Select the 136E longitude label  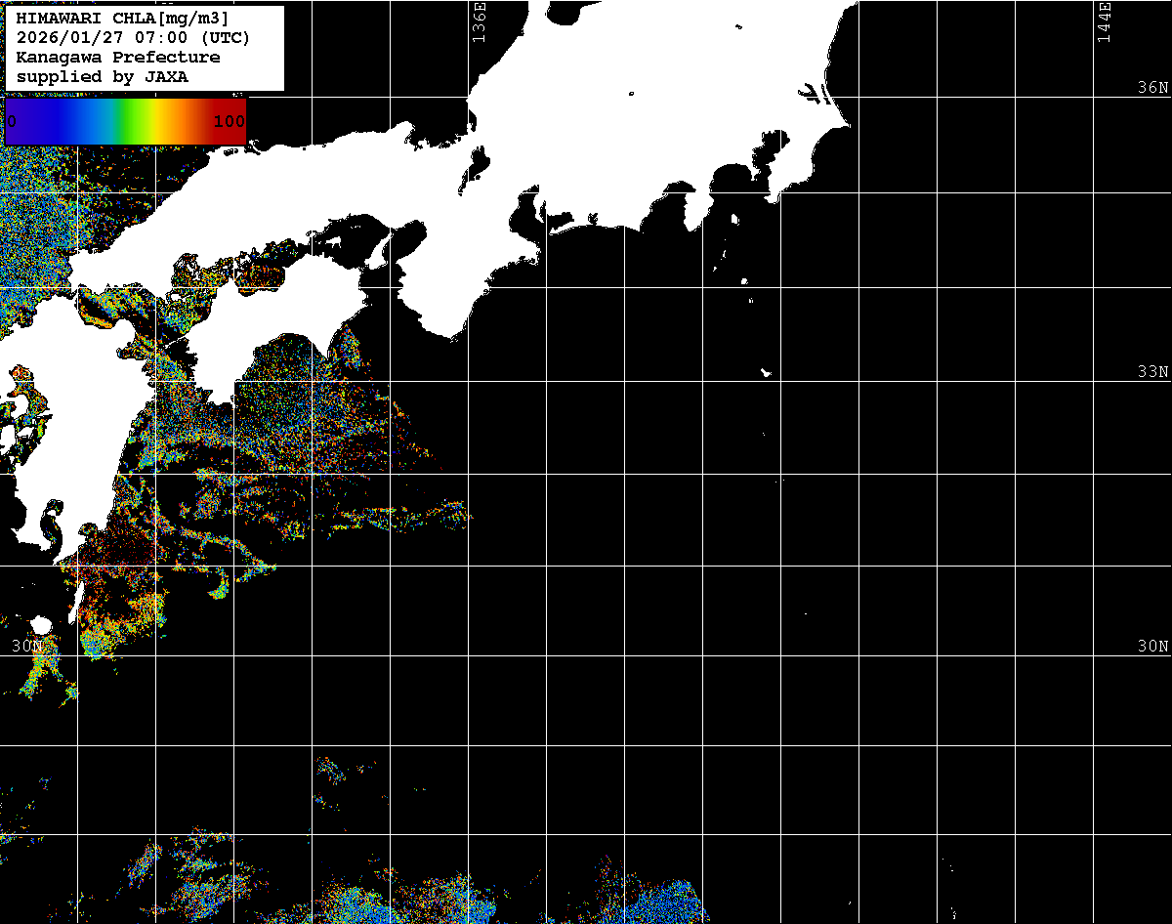pos(479,21)
